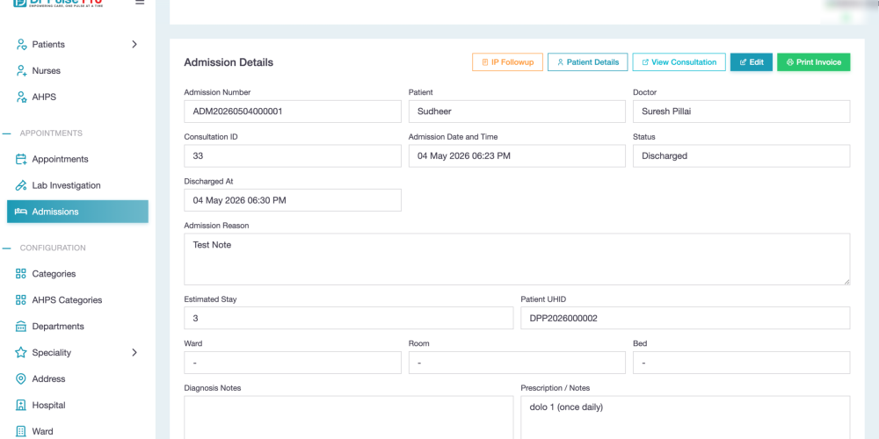Click the Address pin icon
Screen dimensions: 879x439
coord(21,379)
